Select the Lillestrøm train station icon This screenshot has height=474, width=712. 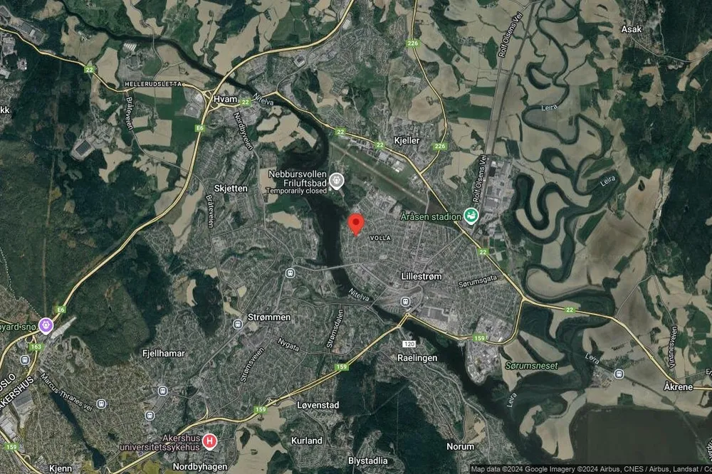point(405,302)
